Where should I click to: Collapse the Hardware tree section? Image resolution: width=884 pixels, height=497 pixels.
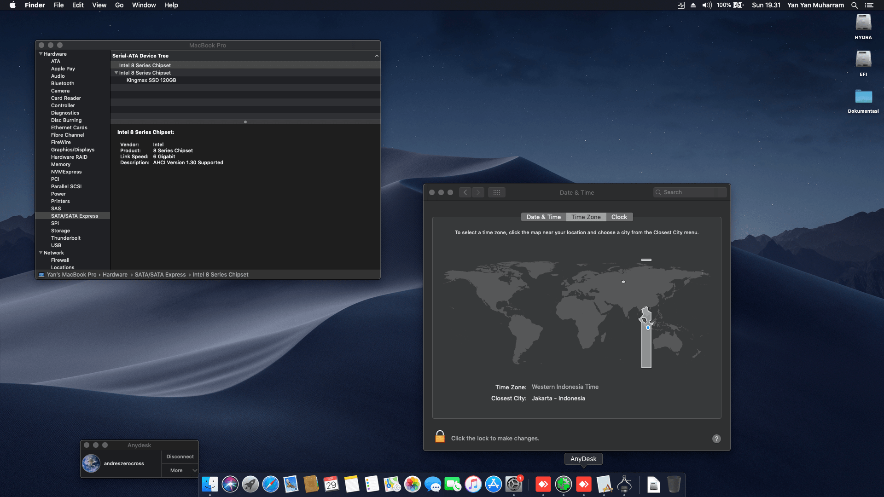click(x=41, y=54)
